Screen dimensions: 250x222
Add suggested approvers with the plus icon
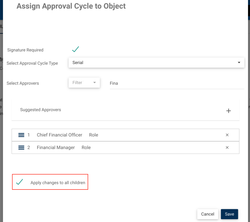click(228, 111)
